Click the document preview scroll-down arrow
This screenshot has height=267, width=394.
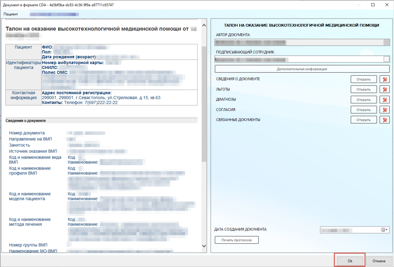[x=204, y=246]
